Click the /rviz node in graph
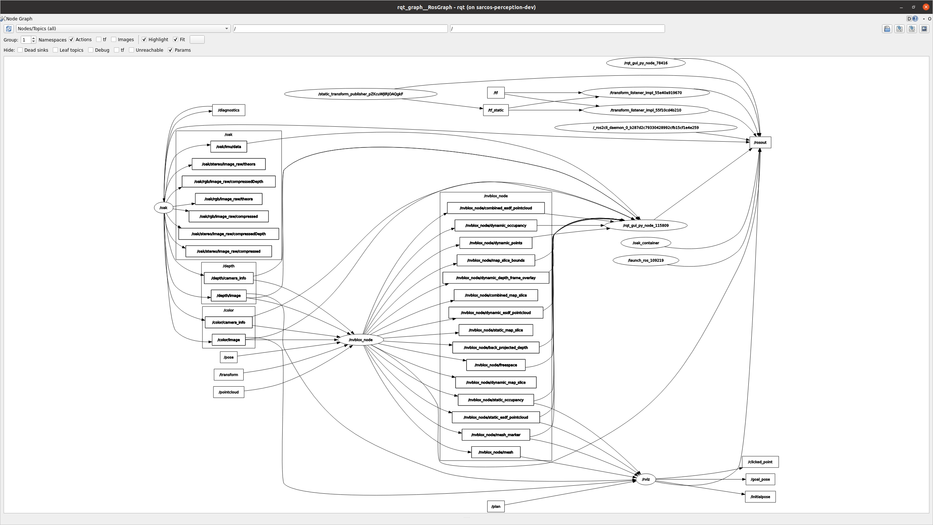The width and height of the screenshot is (933, 525). tap(646, 479)
